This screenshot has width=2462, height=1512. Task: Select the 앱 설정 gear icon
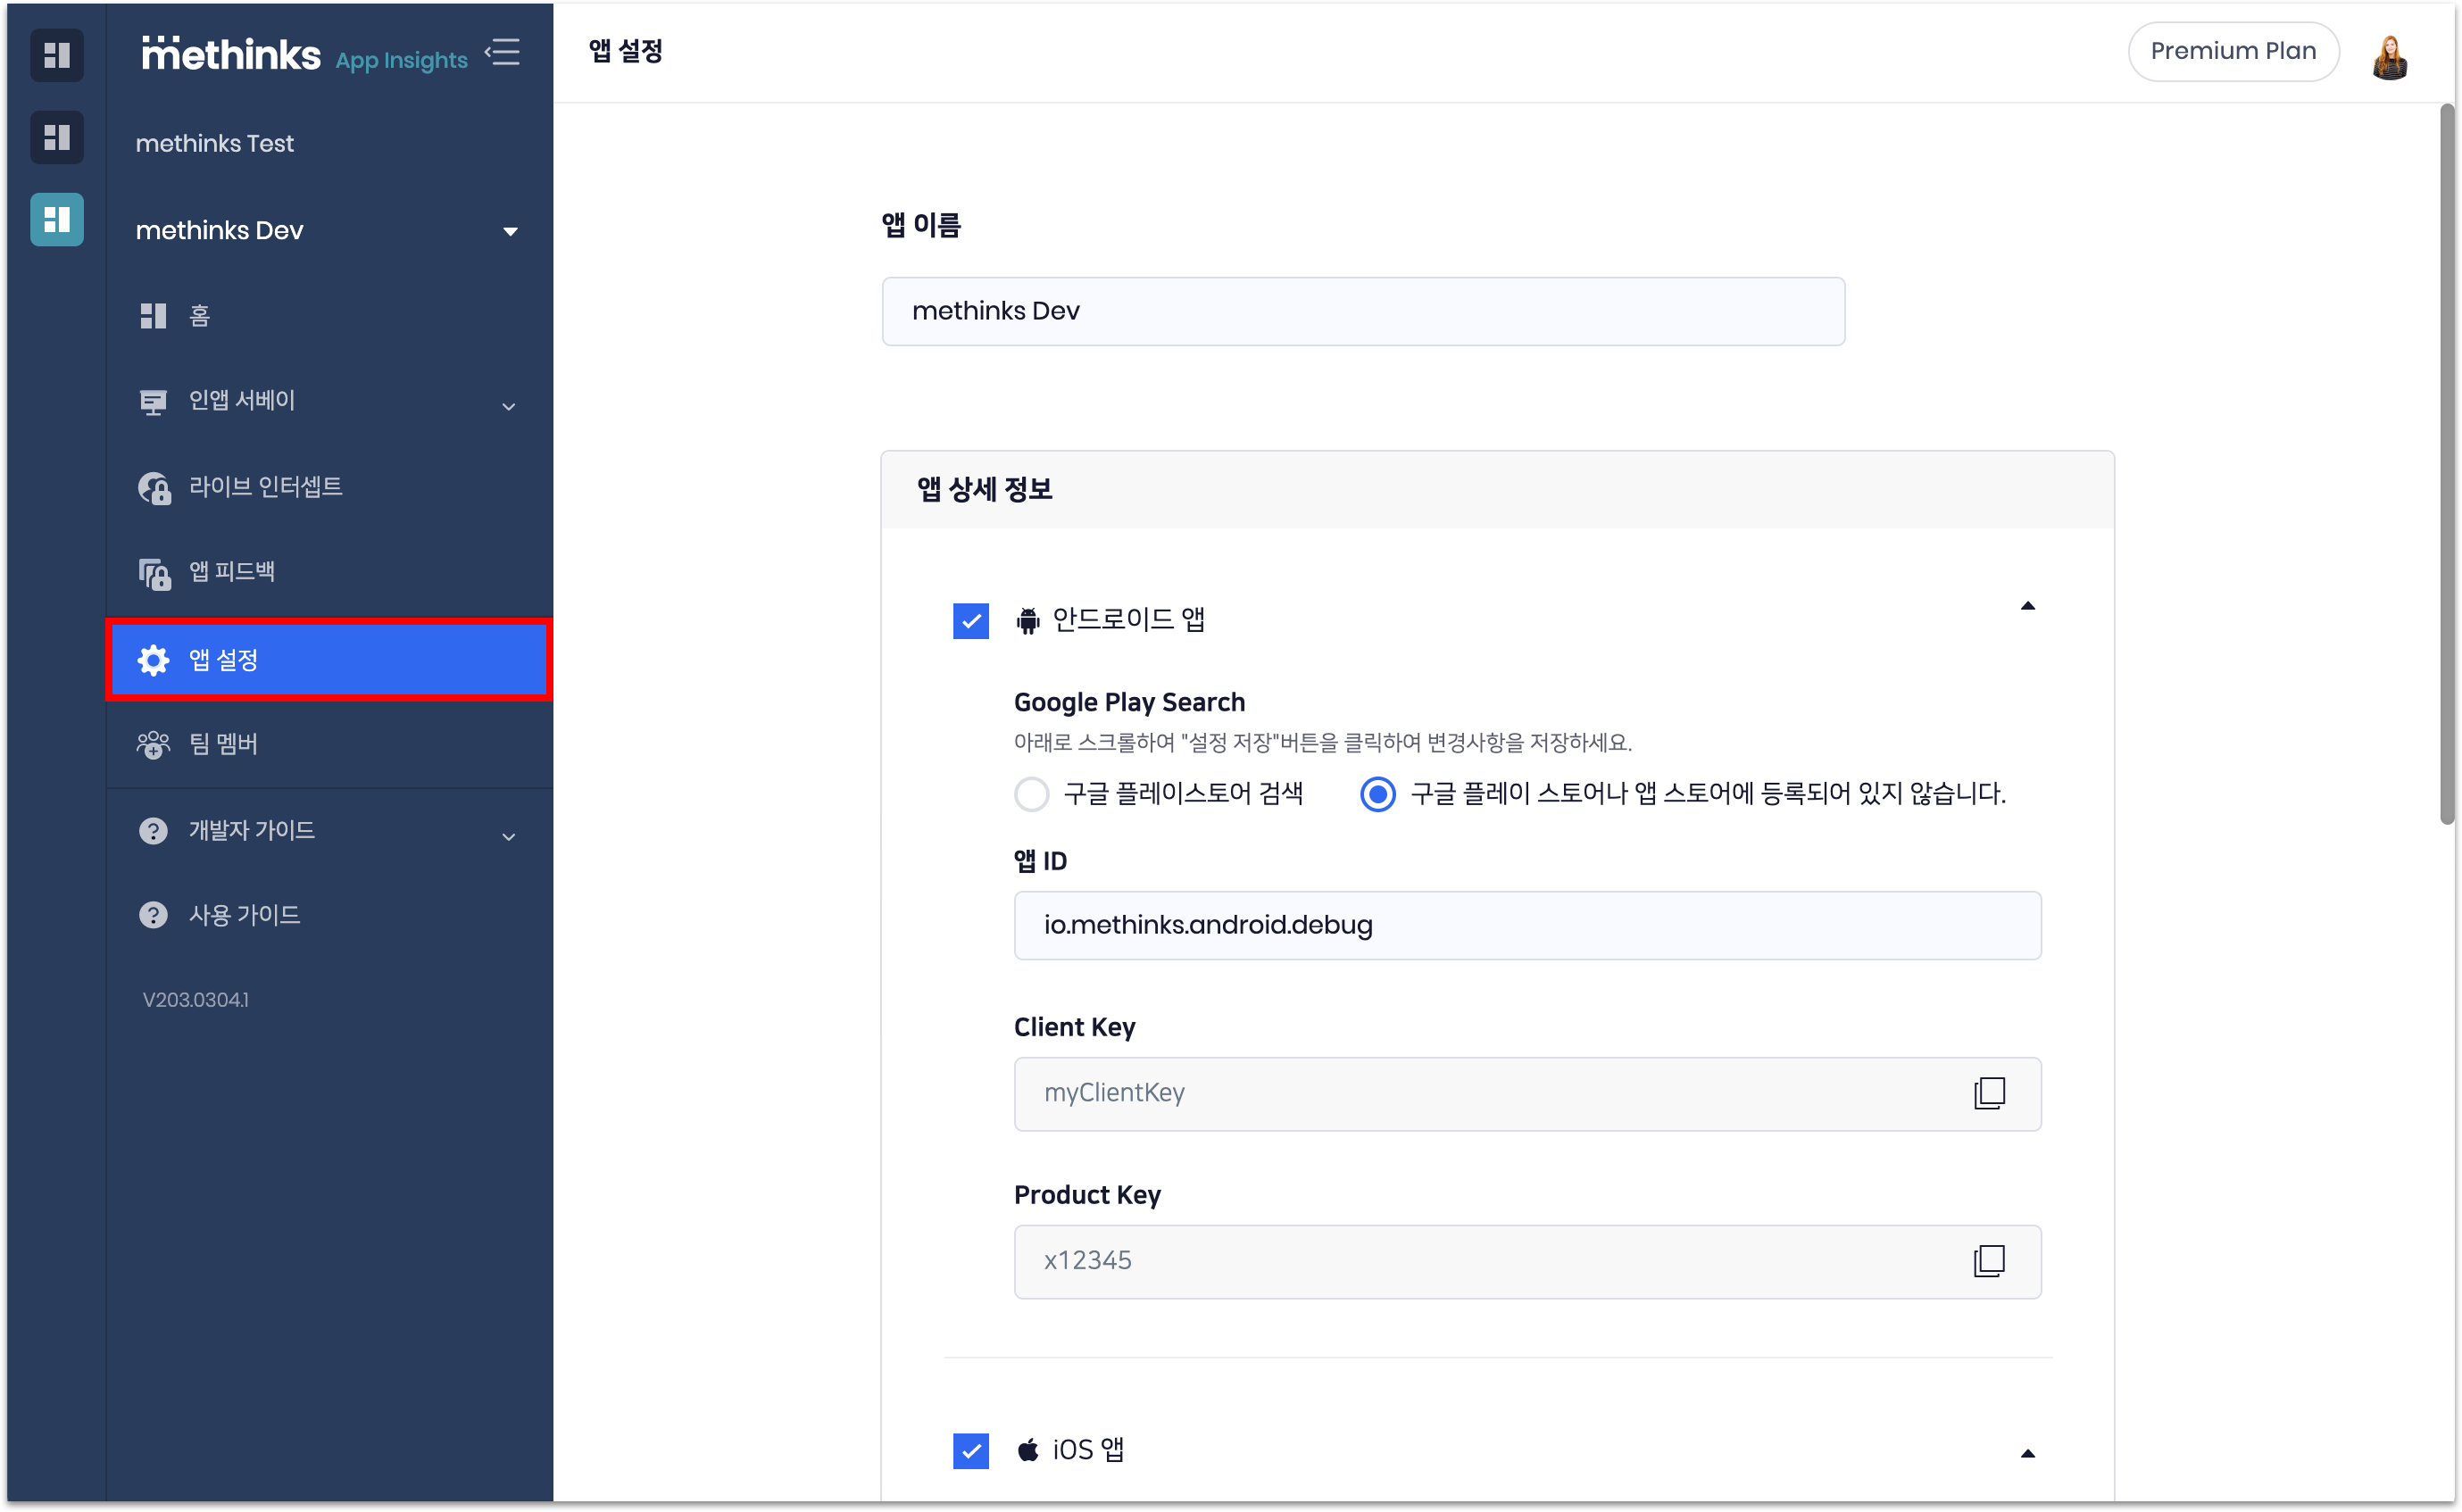click(153, 660)
